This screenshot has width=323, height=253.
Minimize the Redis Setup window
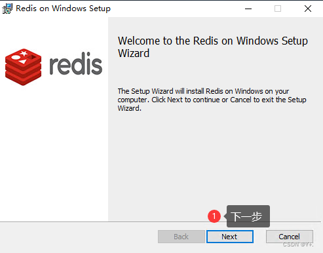248,9
